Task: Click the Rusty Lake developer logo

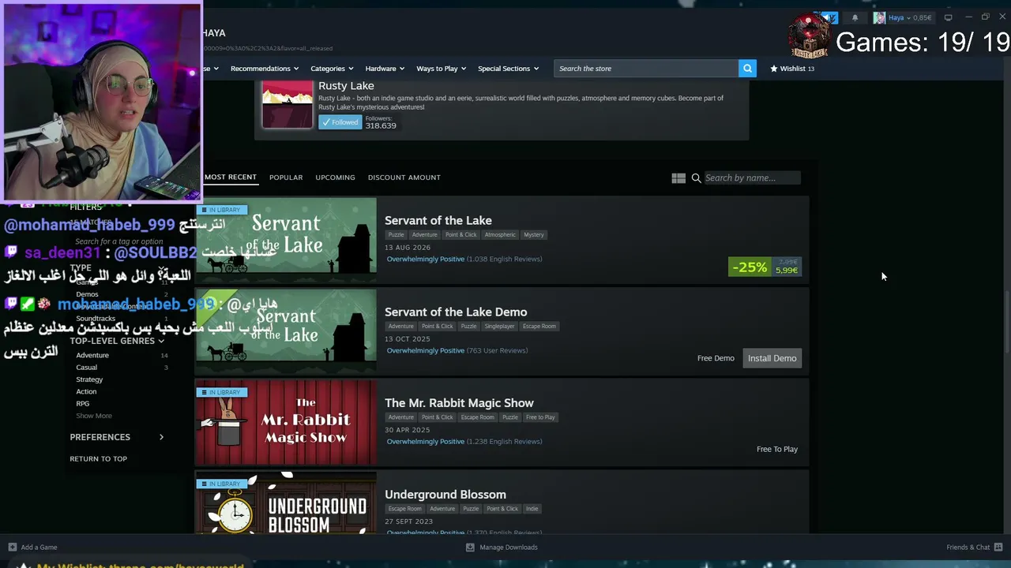Action: tap(288, 104)
